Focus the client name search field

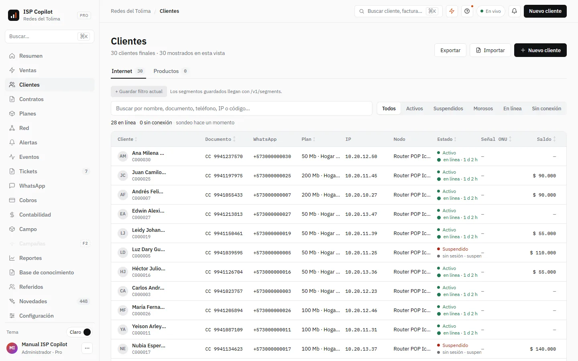pyautogui.click(x=242, y=108)
